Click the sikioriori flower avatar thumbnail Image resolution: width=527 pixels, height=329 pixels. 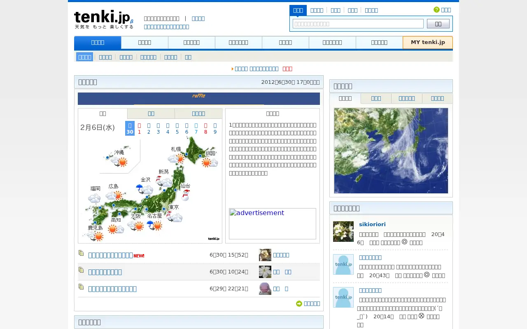(343, 232)
